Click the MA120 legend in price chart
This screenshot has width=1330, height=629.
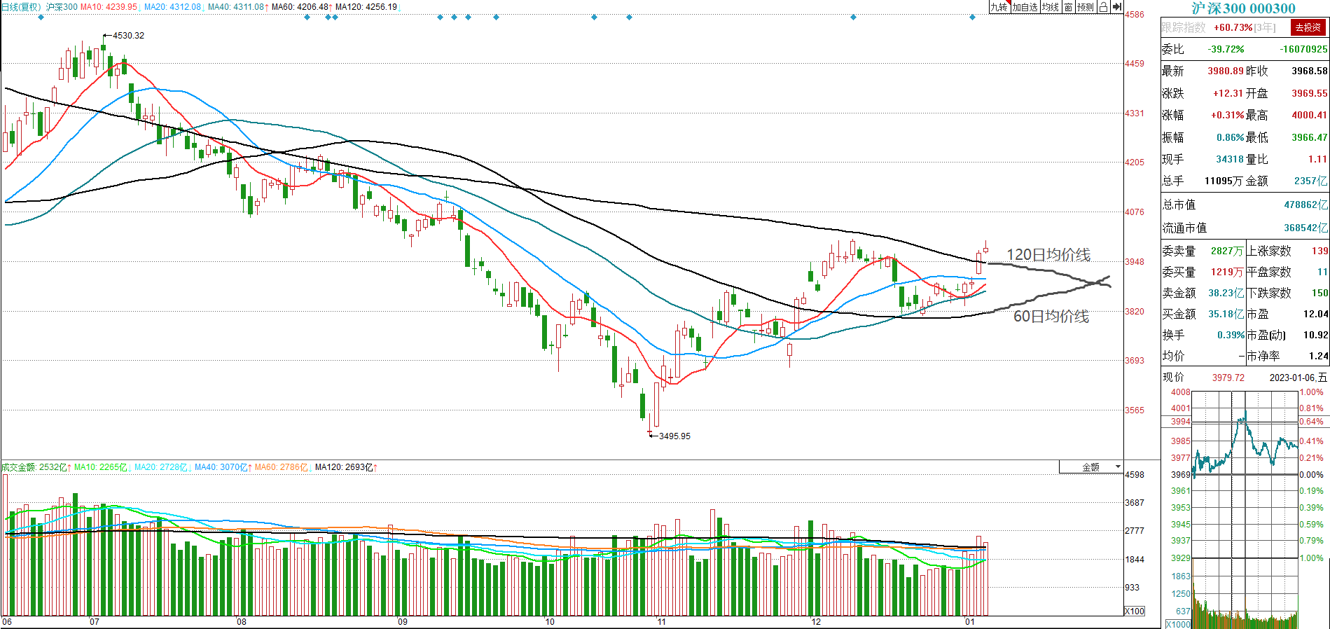366,7
